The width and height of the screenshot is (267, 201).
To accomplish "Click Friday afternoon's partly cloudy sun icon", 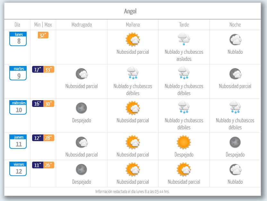I will 184,169.
